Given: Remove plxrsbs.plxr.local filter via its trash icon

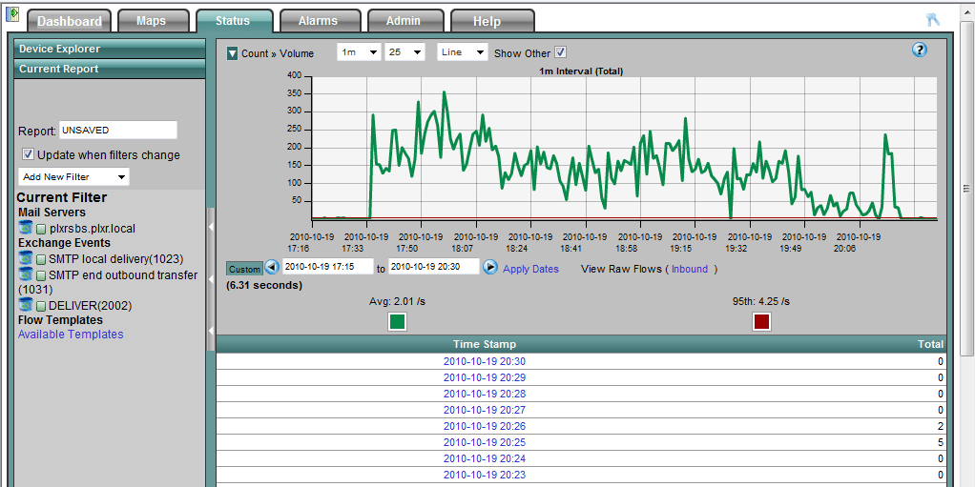Looking at the screenshot, I should pyautogui.click(x=26, y=228).
